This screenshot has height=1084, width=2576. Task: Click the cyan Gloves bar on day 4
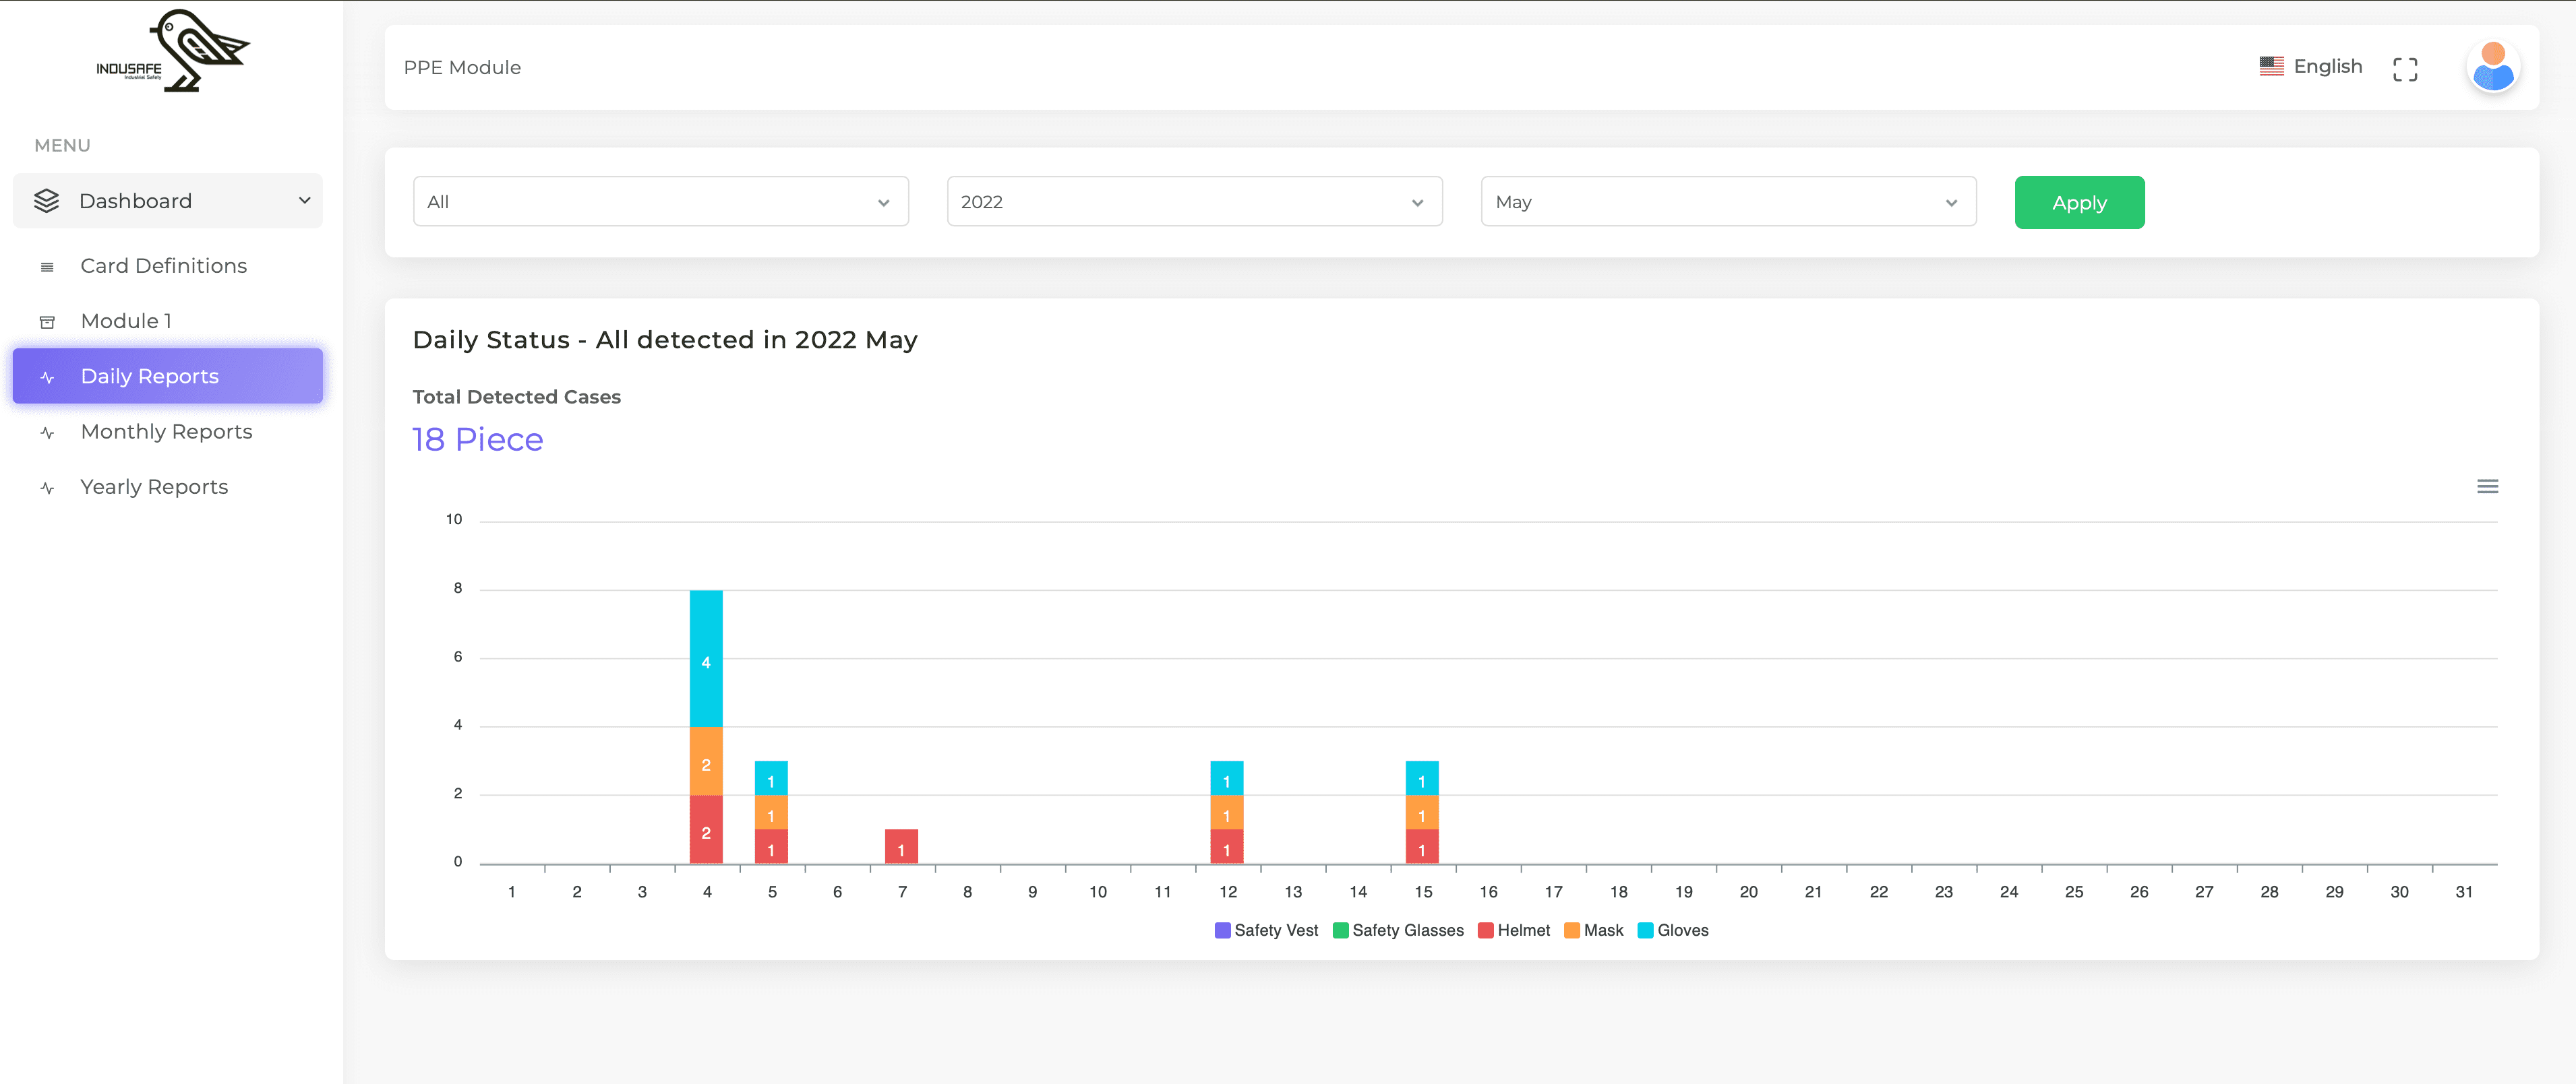click(706, 658)
